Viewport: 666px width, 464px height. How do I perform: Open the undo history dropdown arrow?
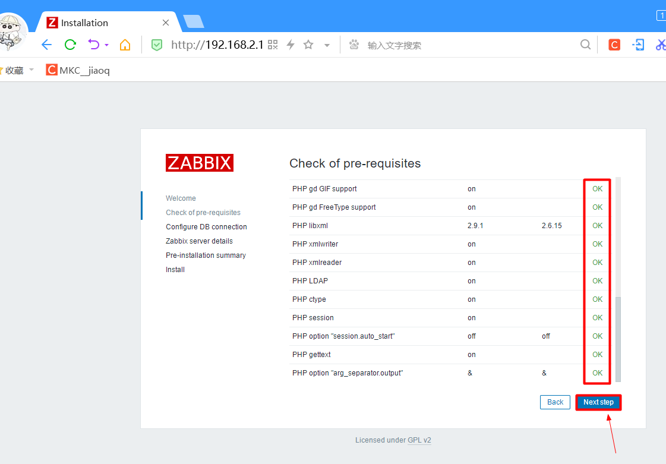pos(106,45)
